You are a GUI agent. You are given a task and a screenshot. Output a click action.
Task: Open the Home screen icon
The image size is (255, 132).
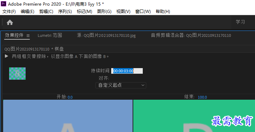tap(10, 22)
